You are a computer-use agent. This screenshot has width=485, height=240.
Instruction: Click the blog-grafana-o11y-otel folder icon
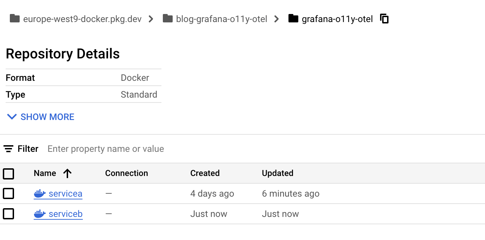(168, 19)
